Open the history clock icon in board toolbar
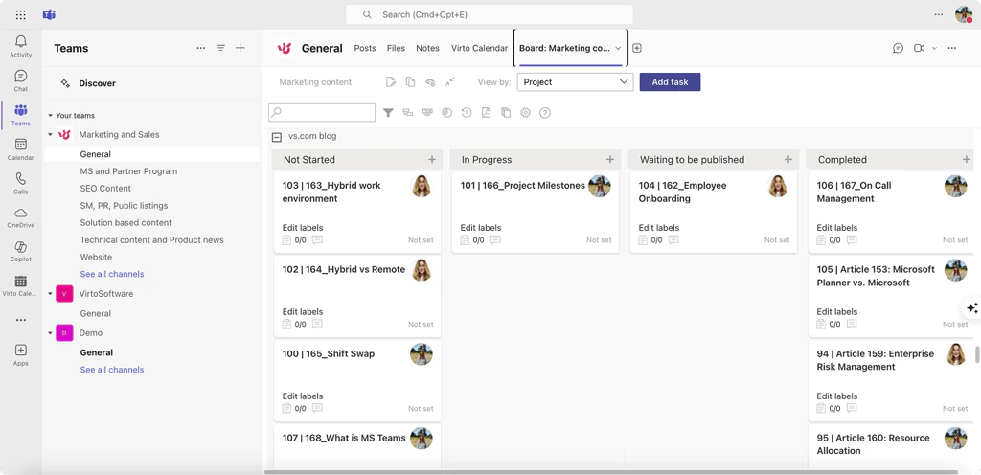The width and height of the screenshot is (981, 475). tap(467, 112)
